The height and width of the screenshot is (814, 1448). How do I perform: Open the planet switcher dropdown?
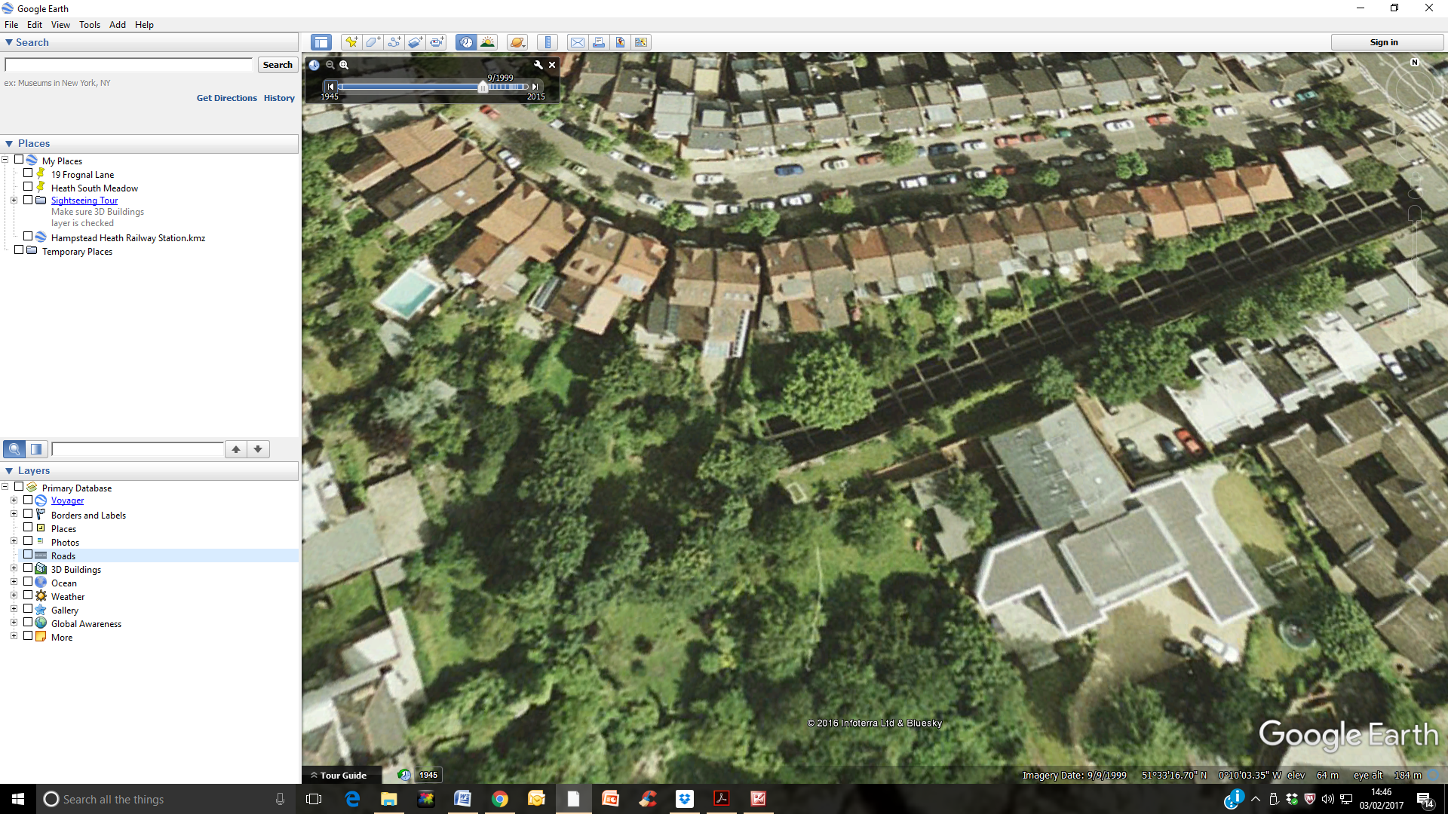(517, 42)
